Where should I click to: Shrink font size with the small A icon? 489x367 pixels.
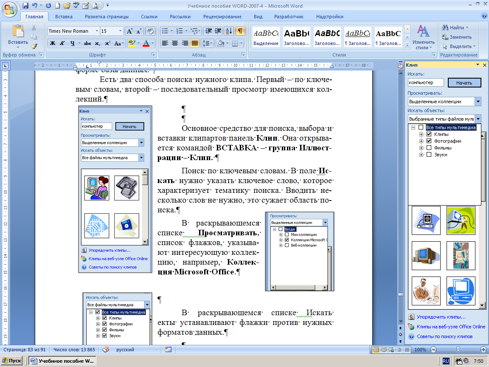[x=138, y=31]
